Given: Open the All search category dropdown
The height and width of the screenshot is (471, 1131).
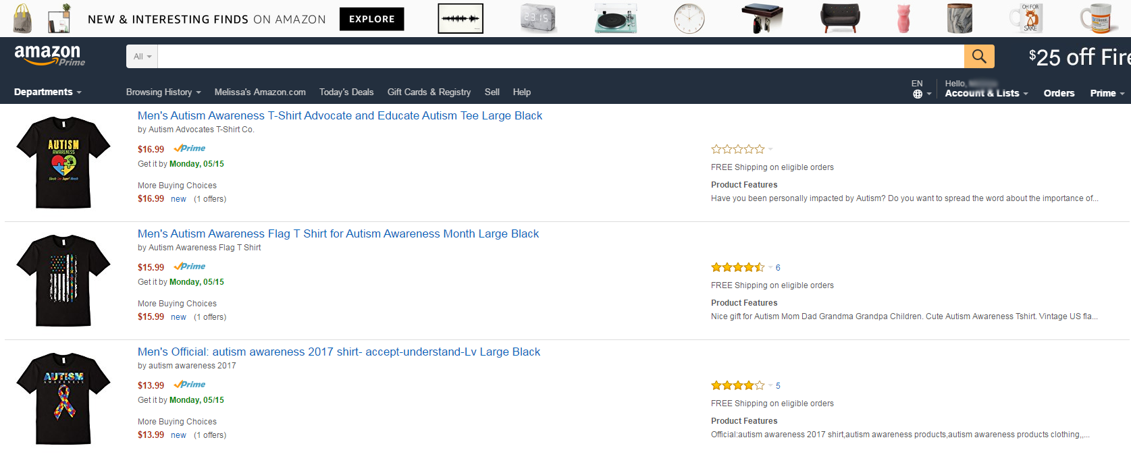Looking at the screenshot, I should (x=142, y=57).
